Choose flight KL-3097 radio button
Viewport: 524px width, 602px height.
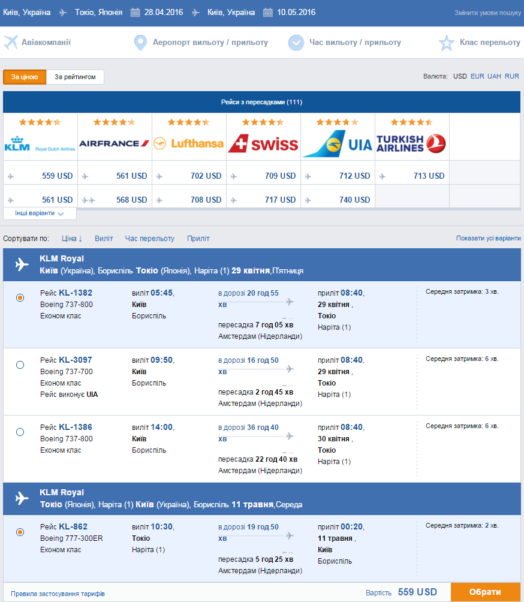click(20, 365)
